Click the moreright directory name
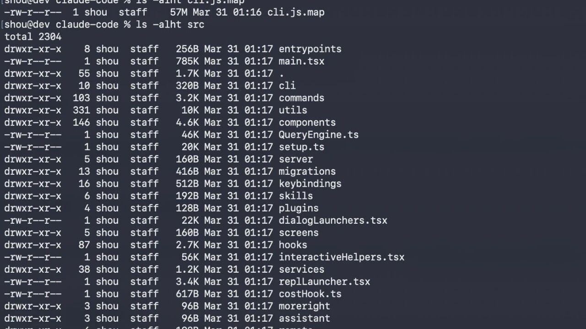This screenshot has height=329, width=586. tap(304, 306)
